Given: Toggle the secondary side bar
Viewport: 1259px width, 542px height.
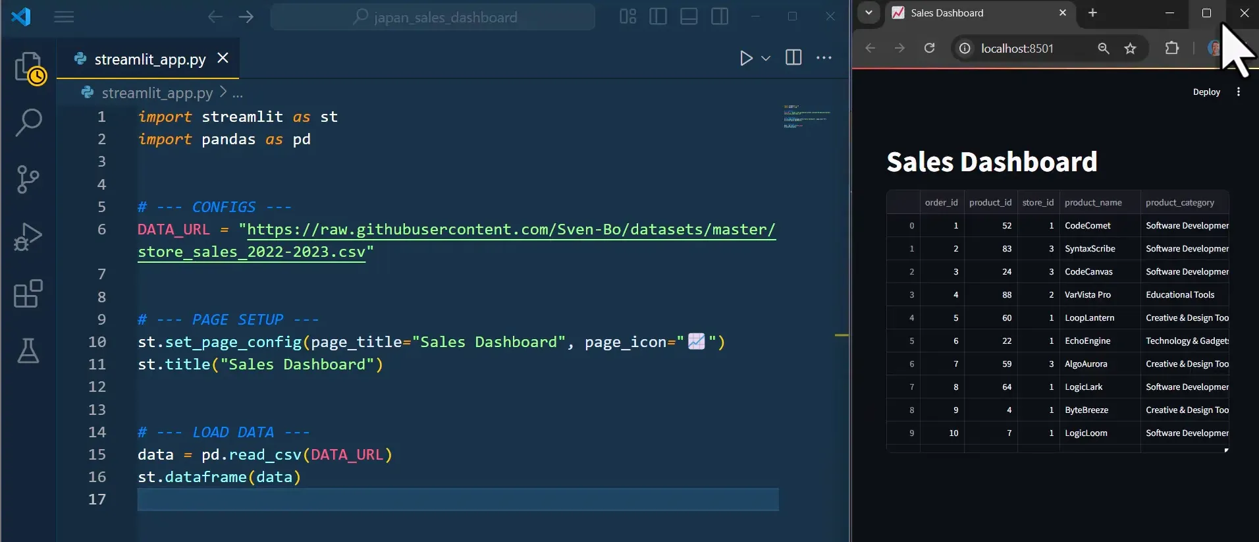Looking at the screenshot, I should pyautogui.click(x=720, y=16).
